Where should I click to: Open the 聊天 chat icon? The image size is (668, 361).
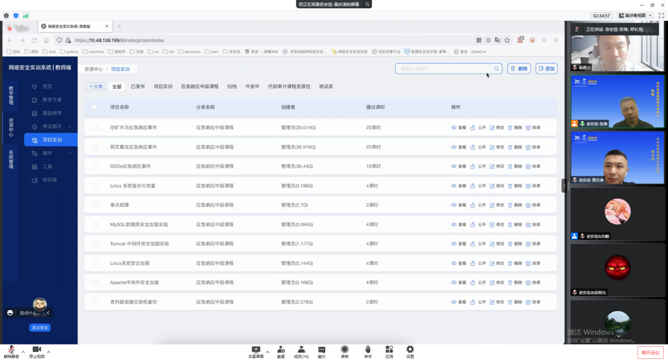[322, 349]
